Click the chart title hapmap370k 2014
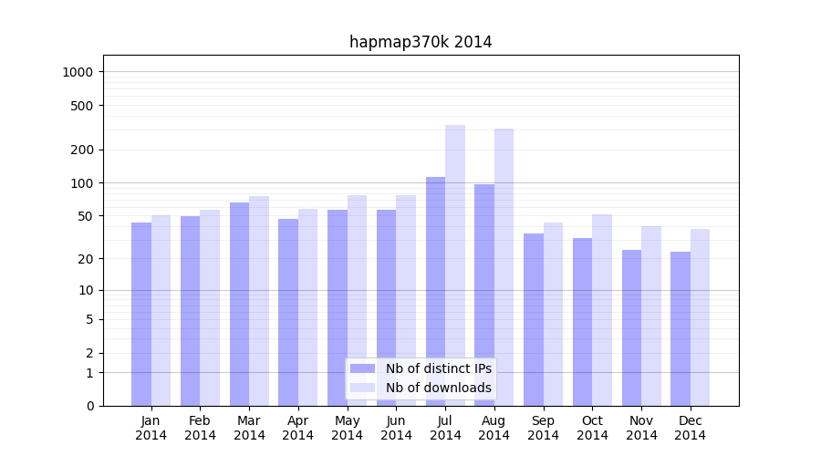 [421, 42]
